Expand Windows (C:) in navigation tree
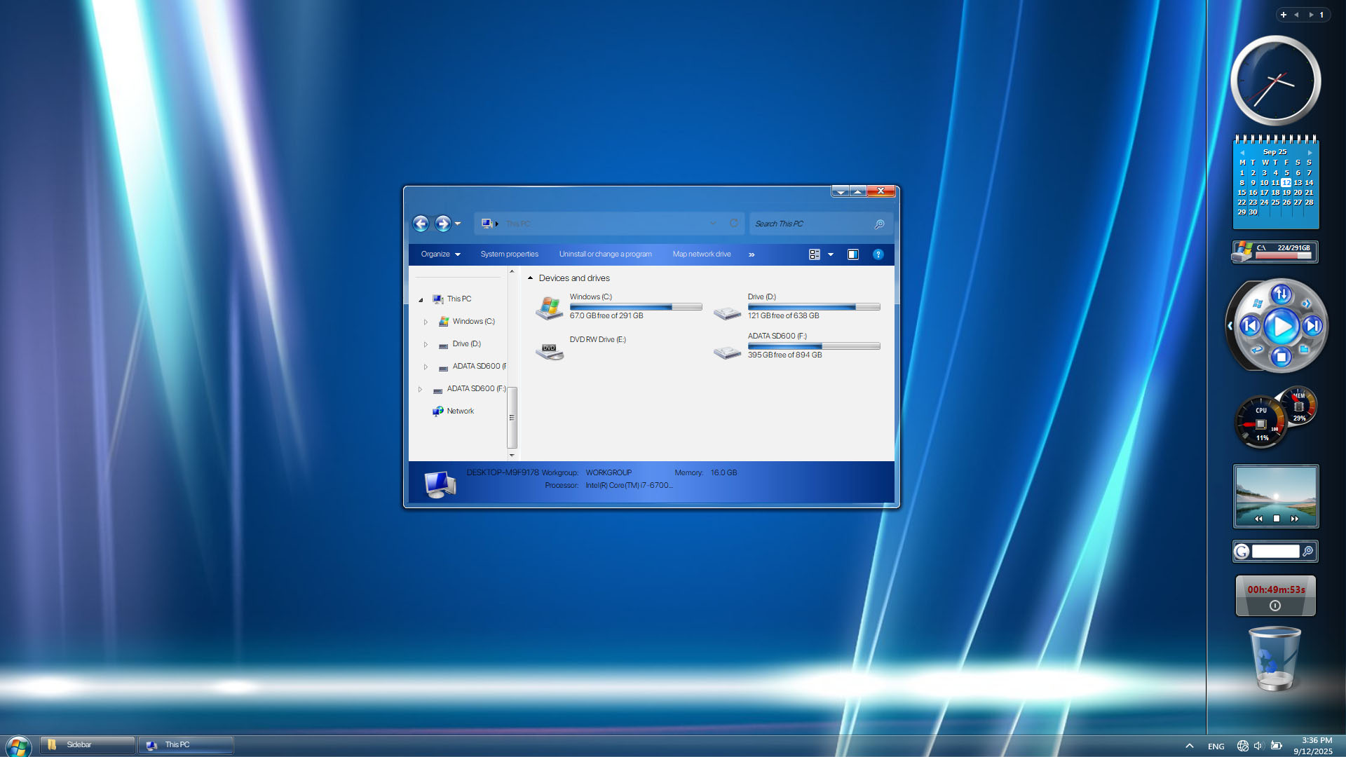Image resolution: width=1346 pixels, height=757 pixels. (x=426, y=322)
